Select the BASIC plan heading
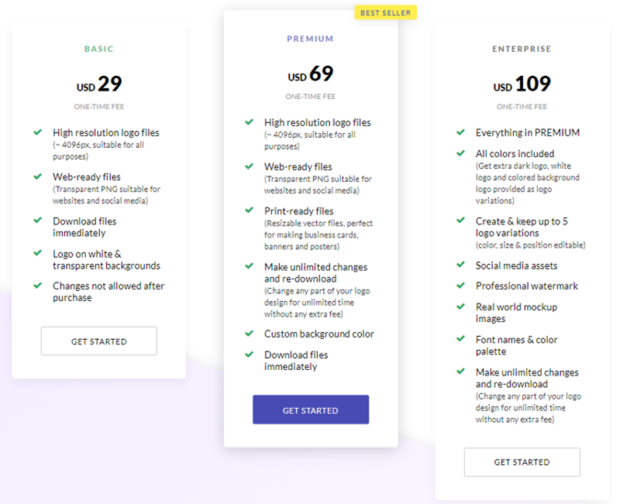620x504 pixels. point(99,49)
